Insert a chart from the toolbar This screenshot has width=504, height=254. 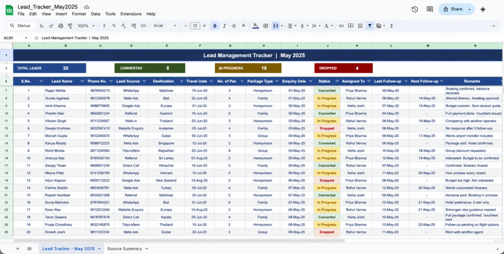click(360, 26)
